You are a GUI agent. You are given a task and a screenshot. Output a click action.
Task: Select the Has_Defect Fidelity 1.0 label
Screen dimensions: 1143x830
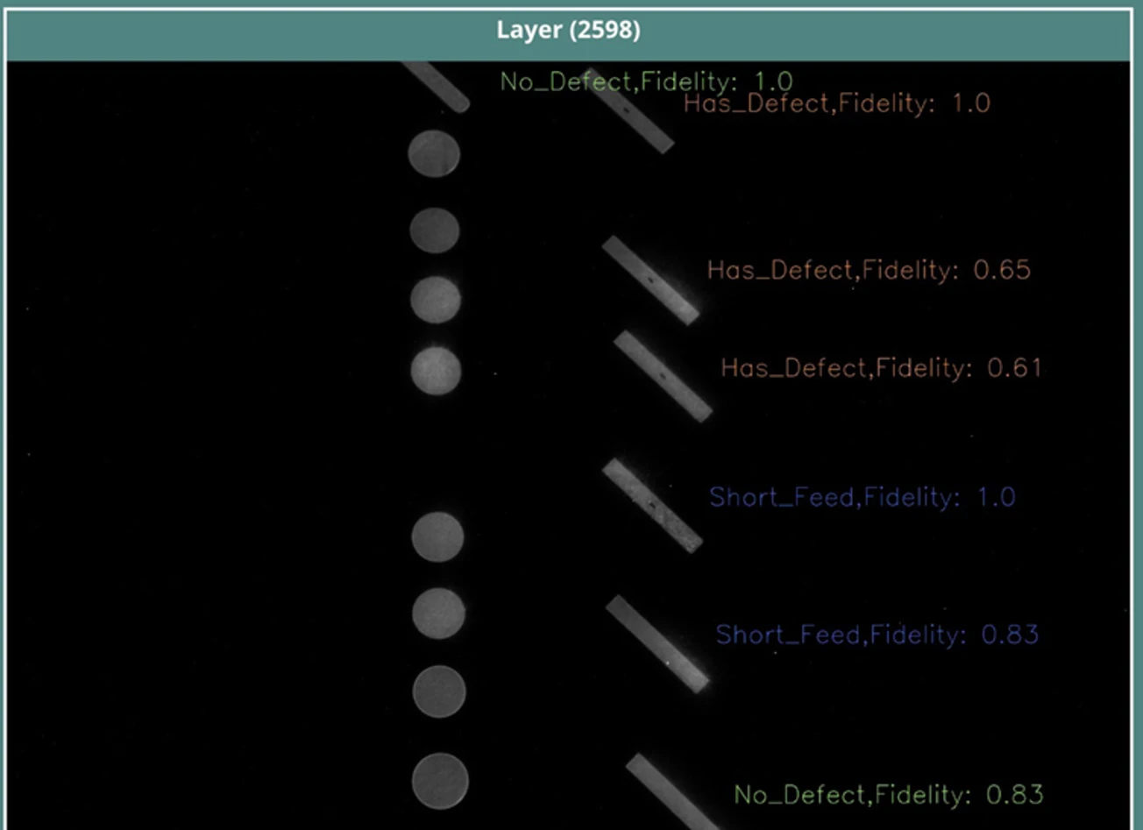(x=837, y=103)
